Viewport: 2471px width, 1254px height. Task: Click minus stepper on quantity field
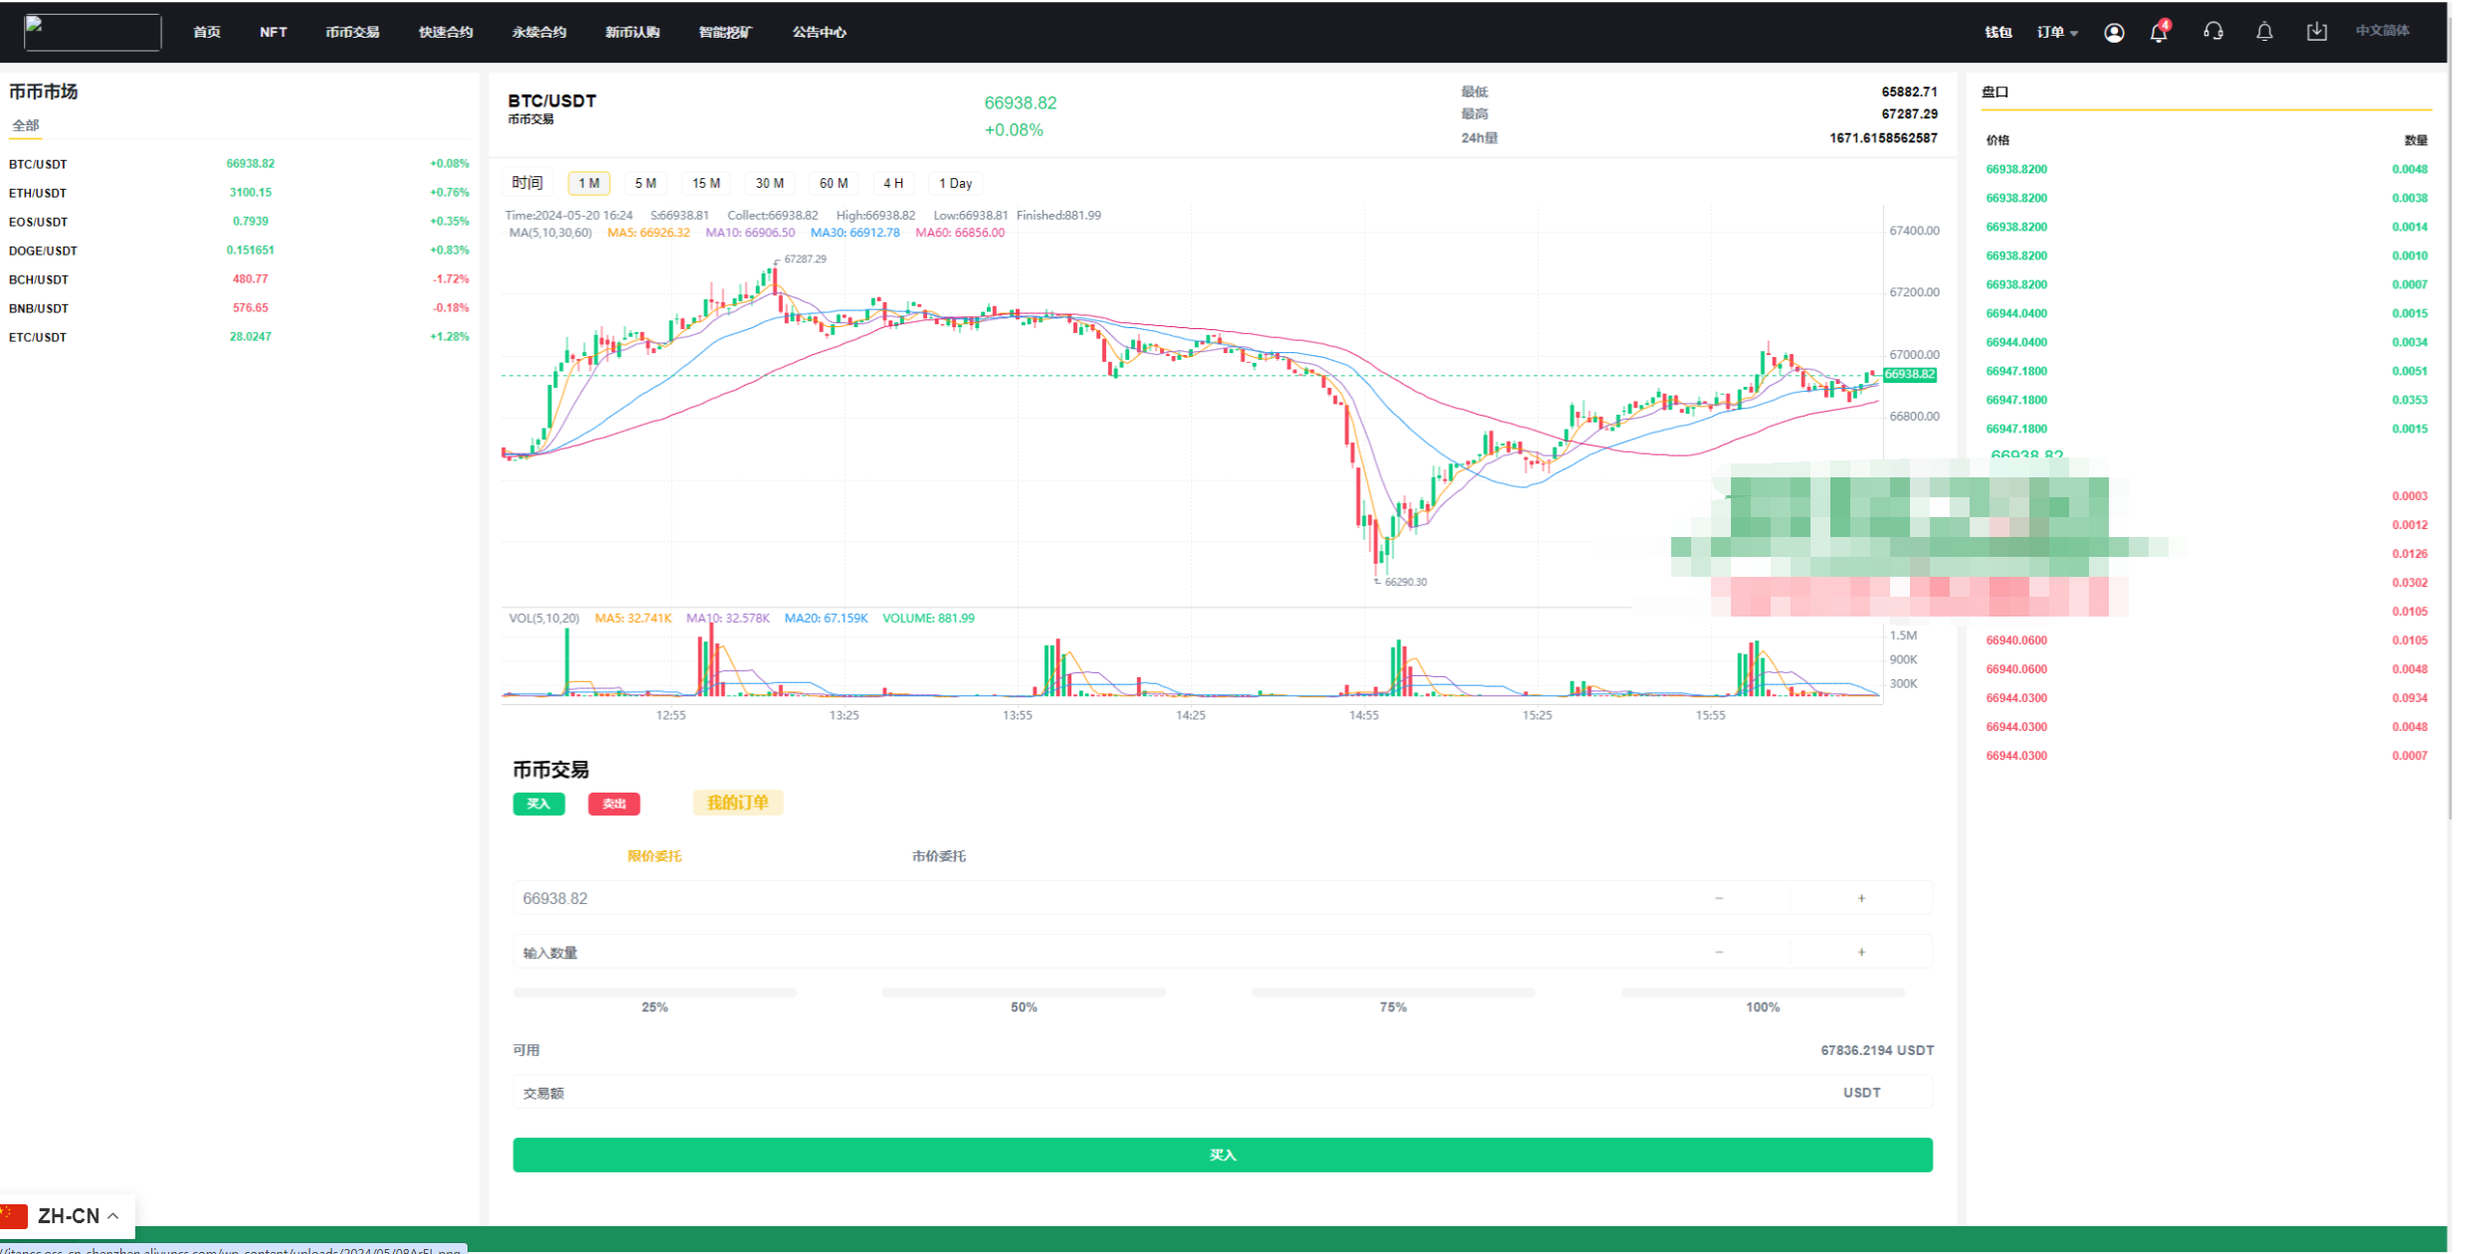click(1719, 953)
